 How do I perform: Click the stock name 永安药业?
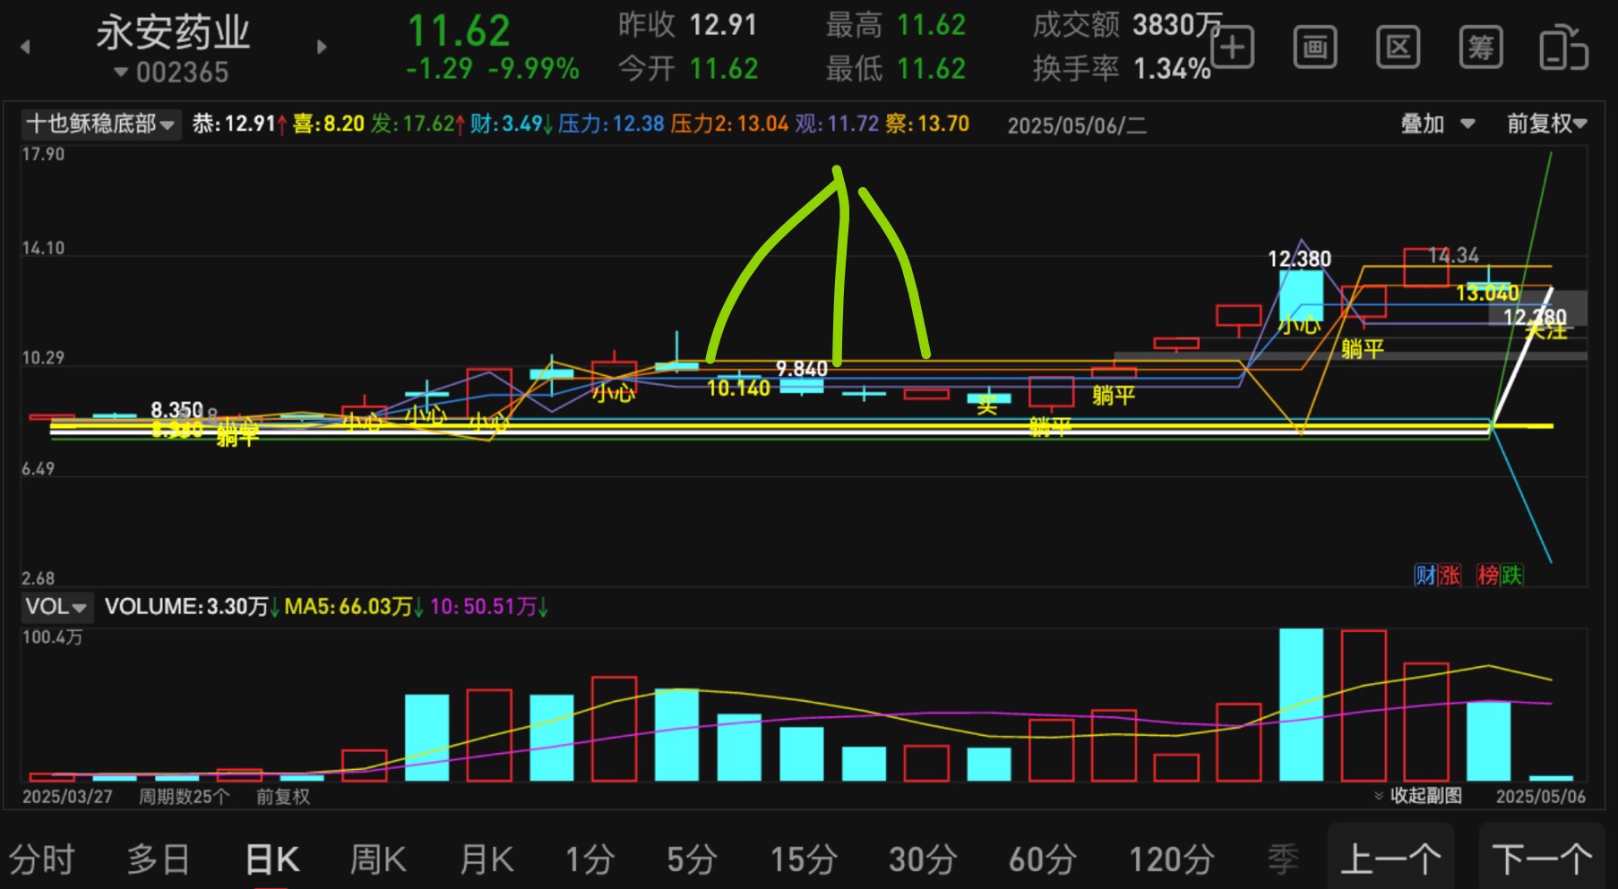pos(173,33)
